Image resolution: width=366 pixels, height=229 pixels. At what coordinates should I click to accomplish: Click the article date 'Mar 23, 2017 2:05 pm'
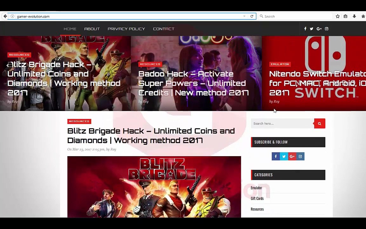point(88,149)
